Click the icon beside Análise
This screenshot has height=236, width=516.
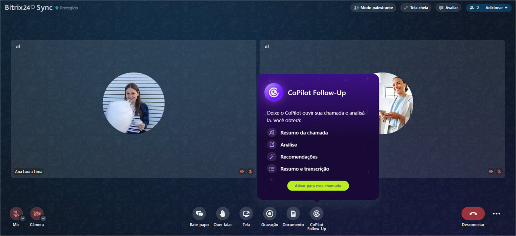[x=272, y=145]
